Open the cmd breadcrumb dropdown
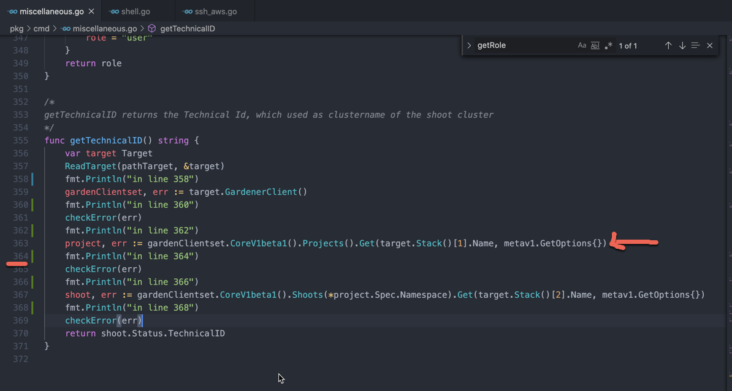 (x=41, y=28)
